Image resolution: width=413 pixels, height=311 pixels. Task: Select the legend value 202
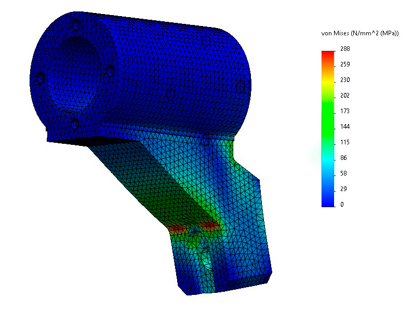345,96
